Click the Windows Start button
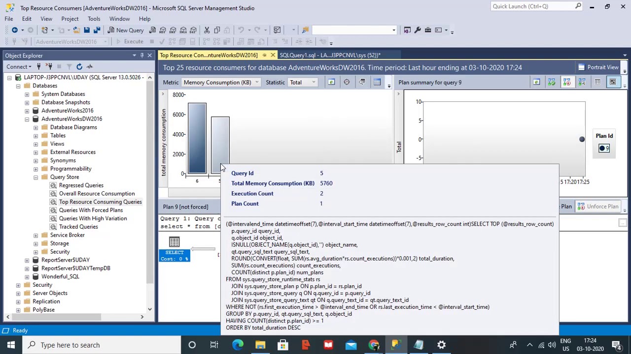Screen dimensions: 631x354 point(11,345)
